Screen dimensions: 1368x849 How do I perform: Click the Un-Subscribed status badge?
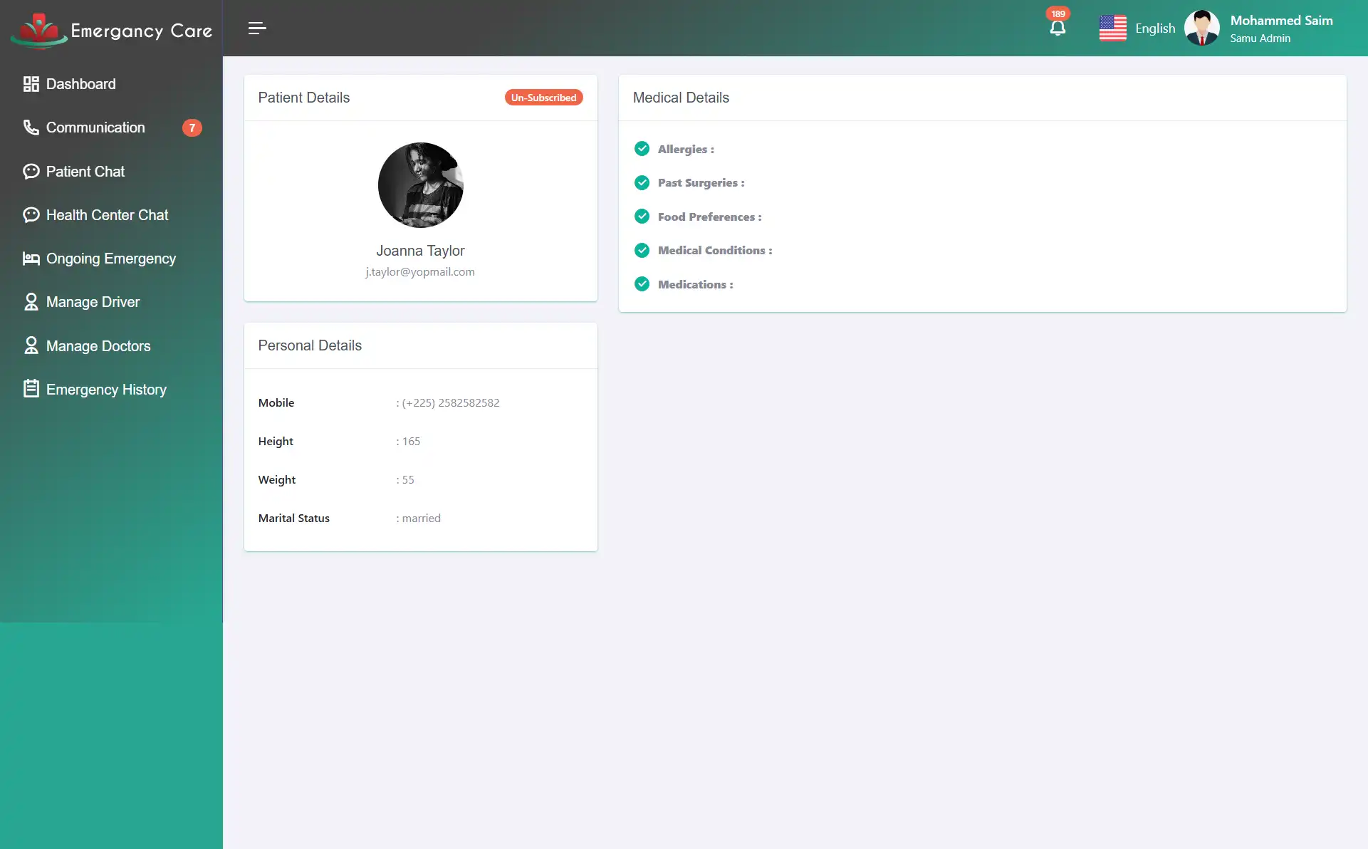point(543,97)
